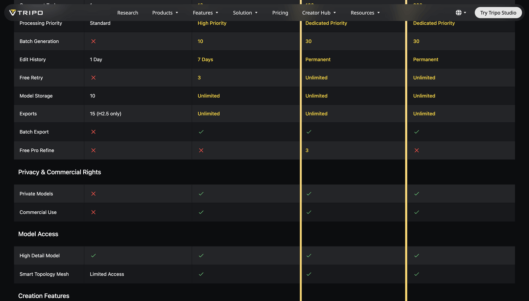Click Free Pro Refine red X in High Priority column
The width and height of the screenshot is (529, 301).
201,150
